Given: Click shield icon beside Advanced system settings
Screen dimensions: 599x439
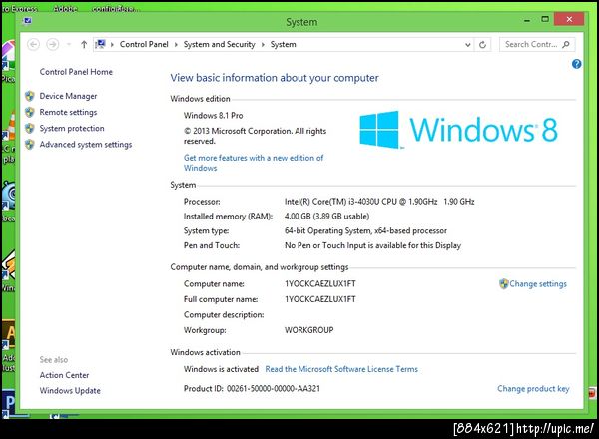Looking at the screenshot, I should 30,145.
